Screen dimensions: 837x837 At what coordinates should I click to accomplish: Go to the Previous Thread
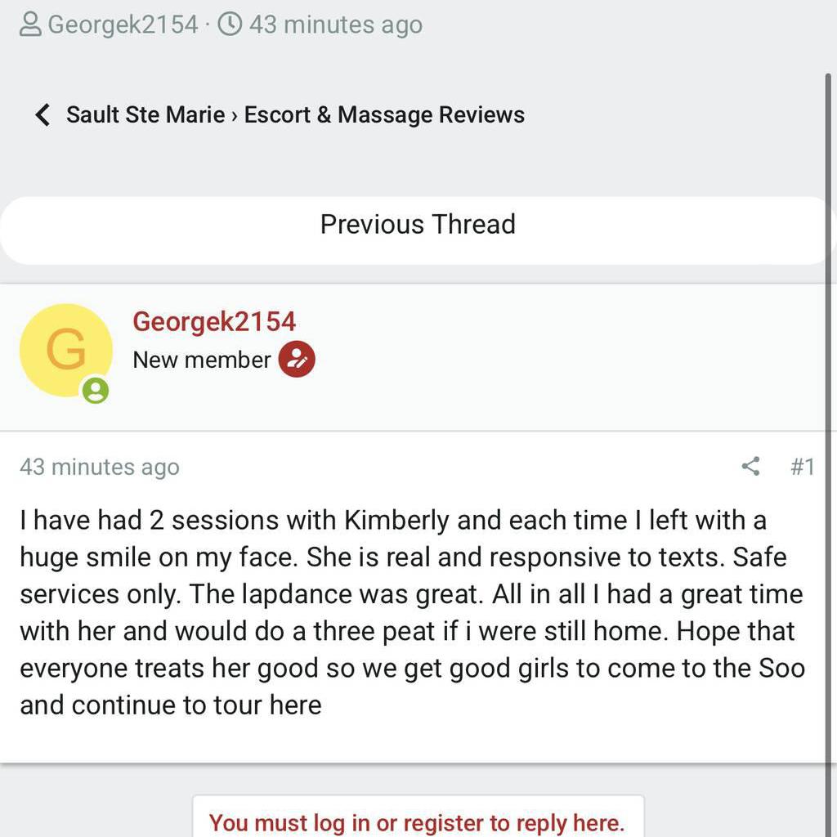417,225
